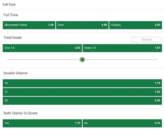The width and height of the screenshot is (164, 130).
Task: Bet Yes on Both Teams To Score
Action: coord(42,123)
